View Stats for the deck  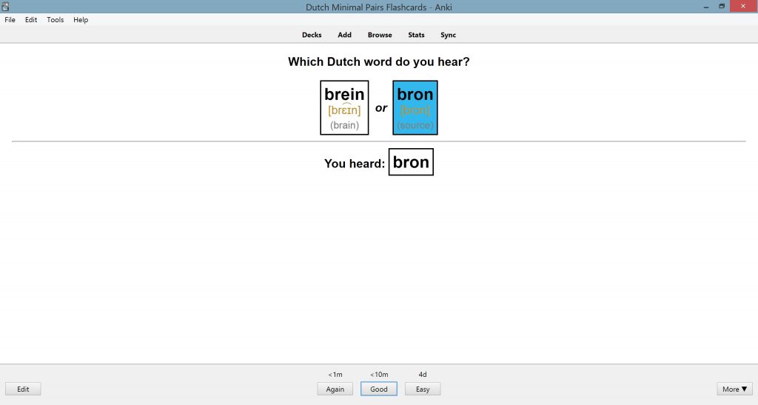pos(416,35)
